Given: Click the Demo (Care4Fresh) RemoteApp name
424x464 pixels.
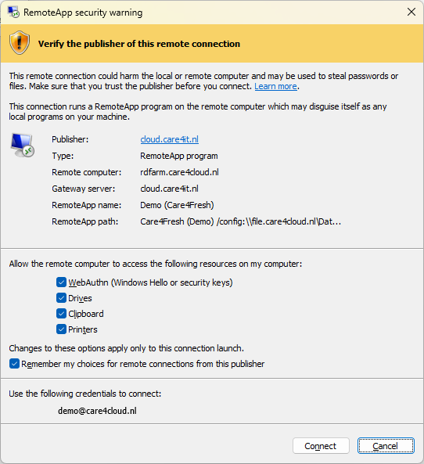Looking at the screenshot, I should click(177, 205).
